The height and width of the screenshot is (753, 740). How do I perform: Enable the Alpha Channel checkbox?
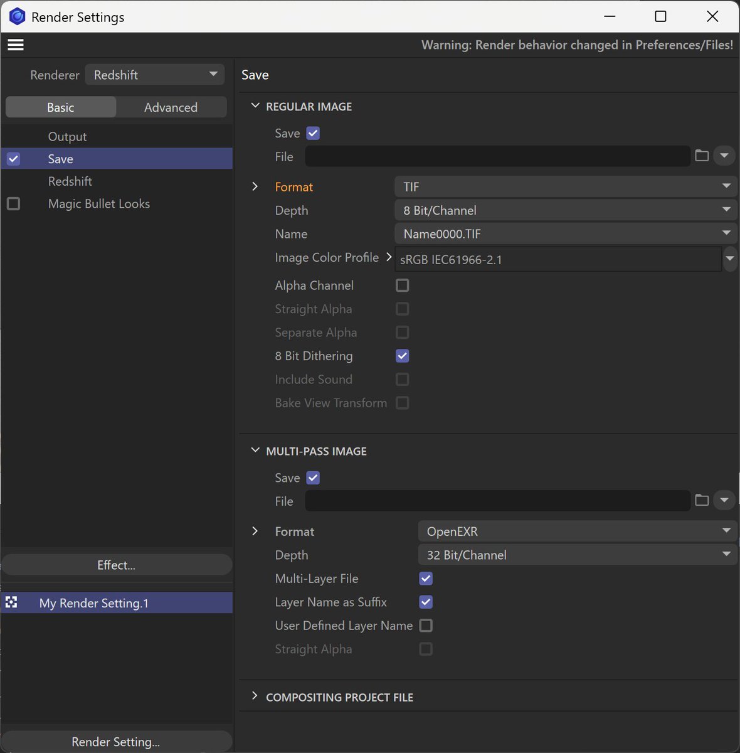pos(403,286)
